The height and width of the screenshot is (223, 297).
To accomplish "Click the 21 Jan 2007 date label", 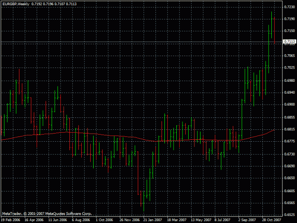I will 153,220.
